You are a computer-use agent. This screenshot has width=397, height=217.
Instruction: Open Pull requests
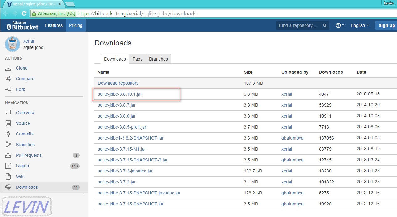(29, 155)
